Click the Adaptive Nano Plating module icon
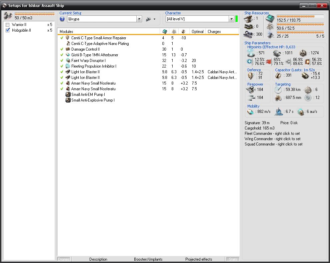 pyautogui.click(x=68, y=44)
